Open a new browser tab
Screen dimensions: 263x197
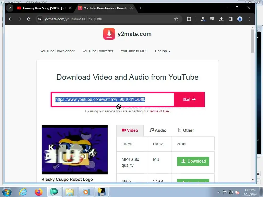(x=141, y=8)
